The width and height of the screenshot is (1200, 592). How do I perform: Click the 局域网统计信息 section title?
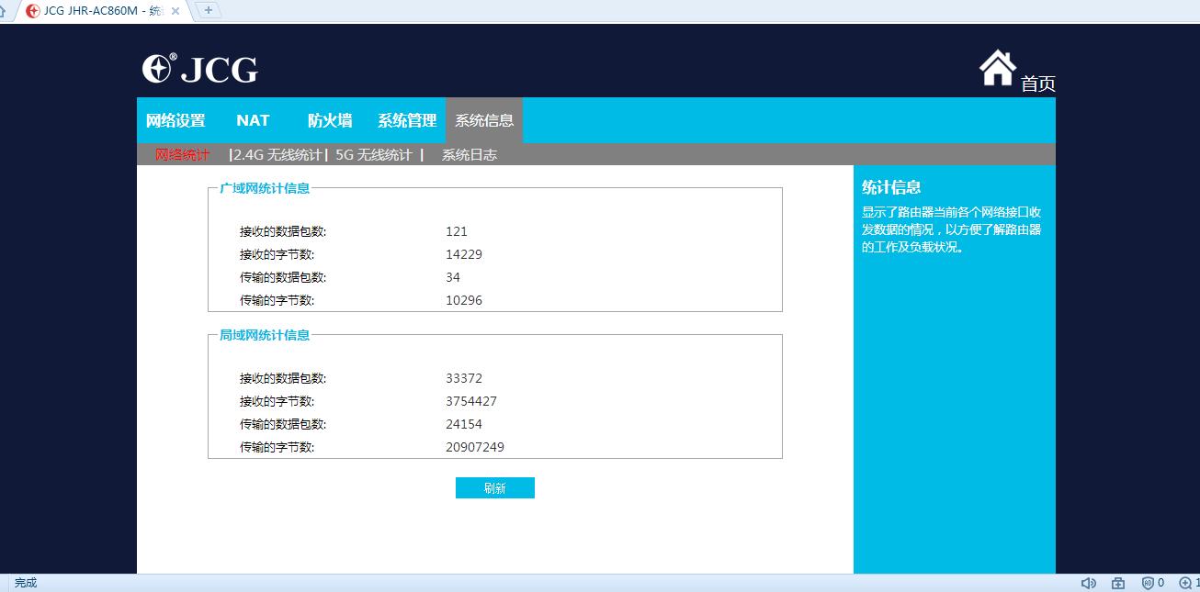click(265, 335)
